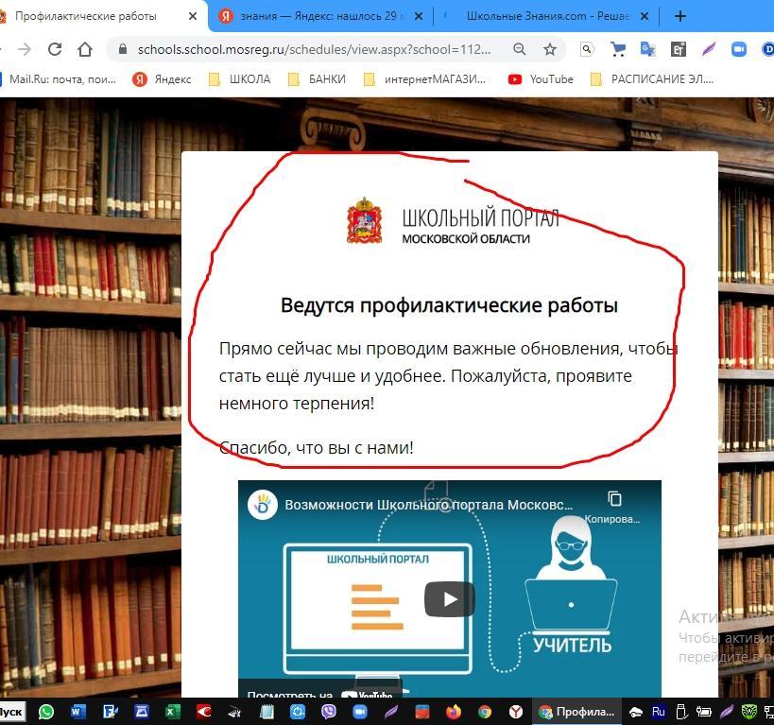Open Google Translate extension
This screenshot has width=774, height=725.
(647, 49)
